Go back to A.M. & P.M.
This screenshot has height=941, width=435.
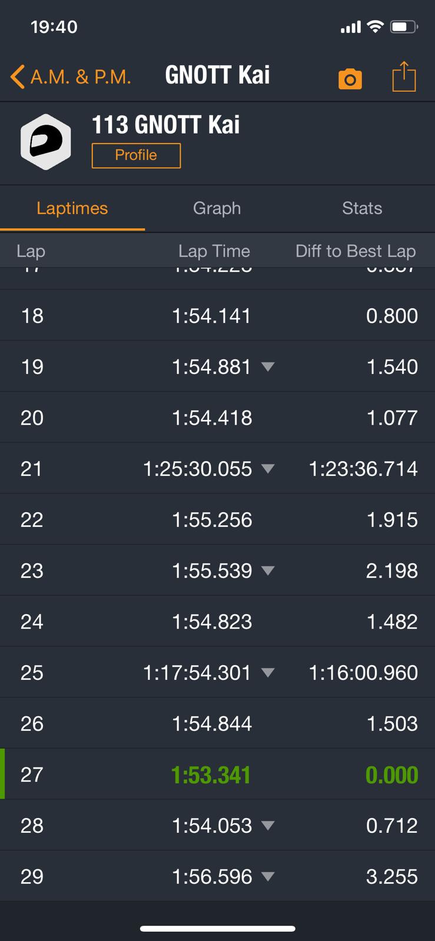[71, 76]
